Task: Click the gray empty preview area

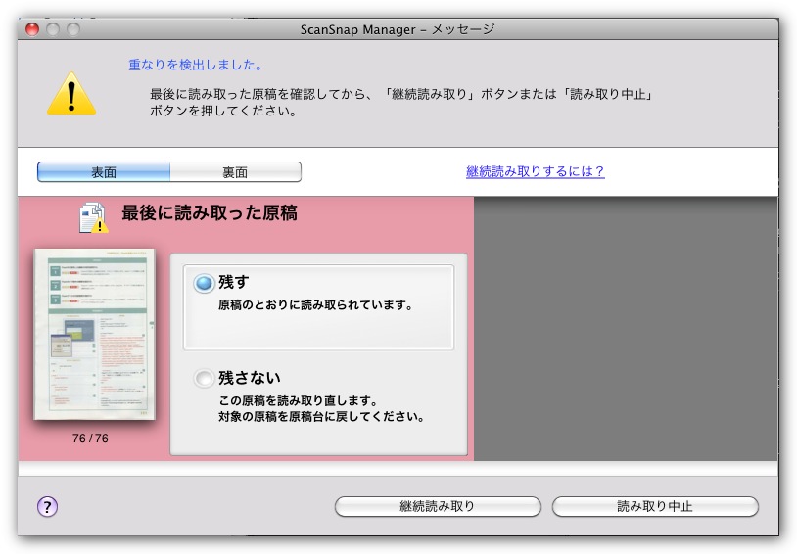Action: (625, 328)
